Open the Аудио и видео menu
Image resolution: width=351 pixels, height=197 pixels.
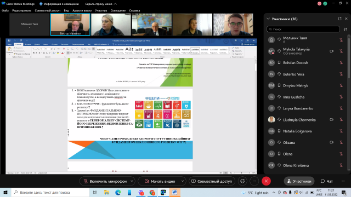pos(82,10)
